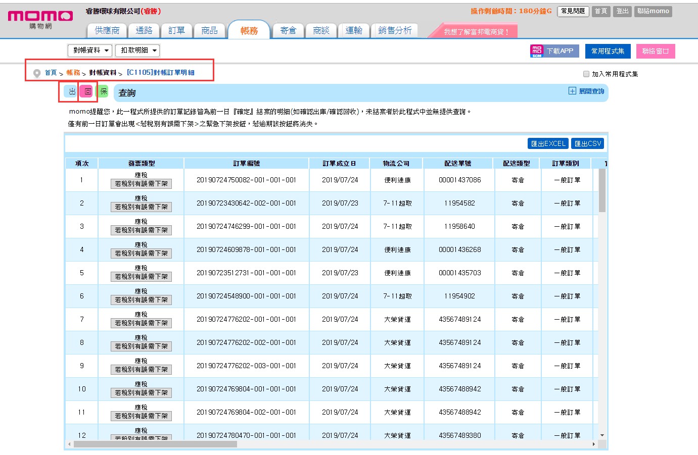
Task: Click the horizontal table scrollbar
Action: (155, 444)
